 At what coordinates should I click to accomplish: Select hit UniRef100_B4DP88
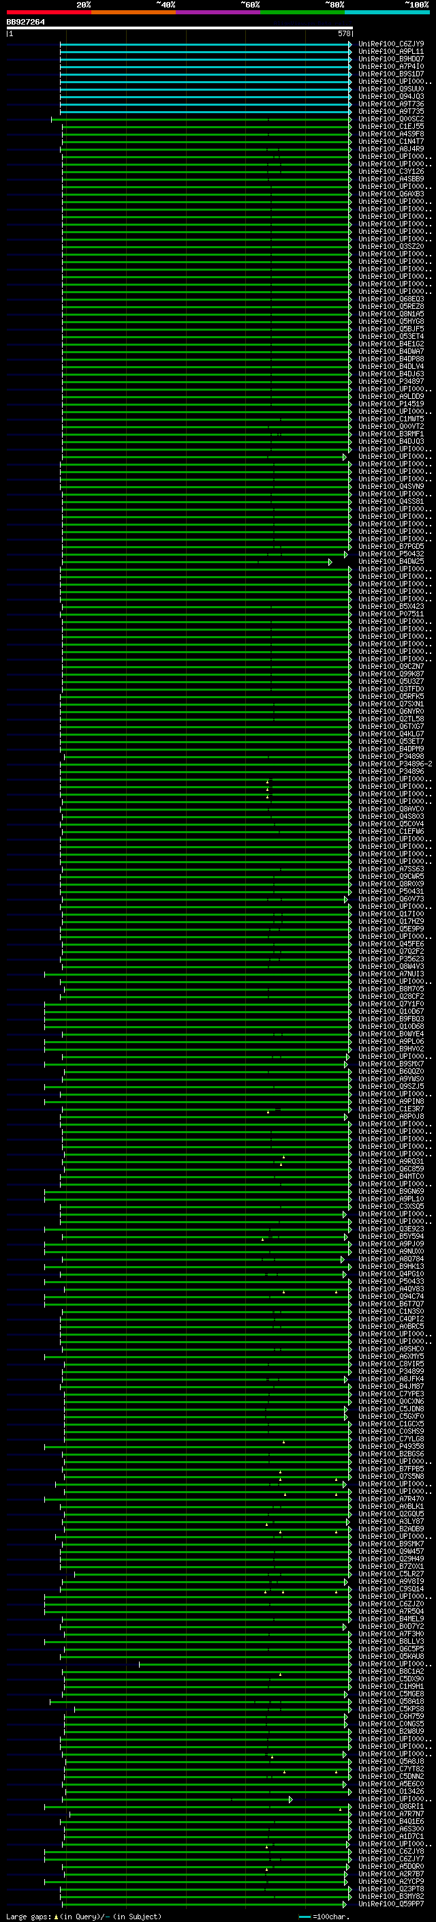[x=391, y=359]
